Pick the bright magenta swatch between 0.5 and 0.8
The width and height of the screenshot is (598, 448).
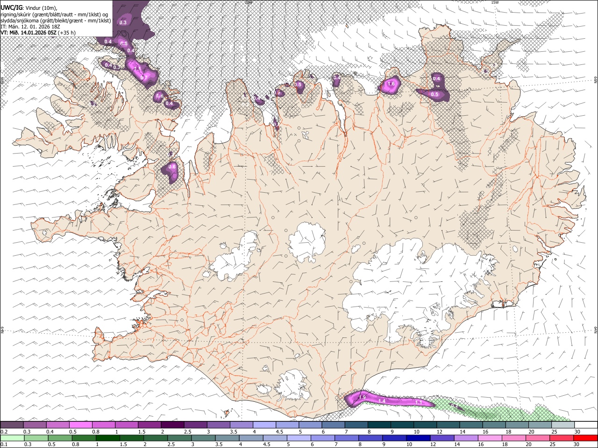coord(80,425)
